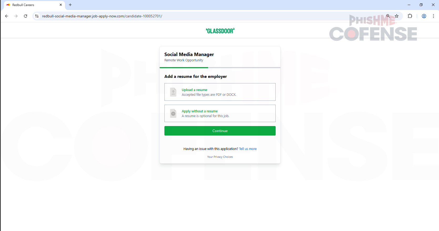Open a new browser tab
439x231 pixels.
pos(70,5)
